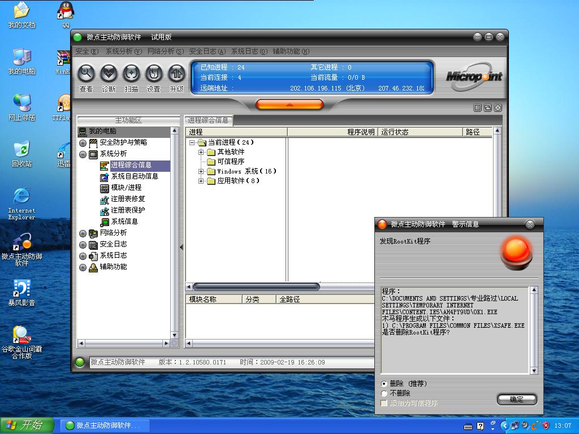
Task: Expand the Windows 系统 (16) node
Action: coord(201,171)
